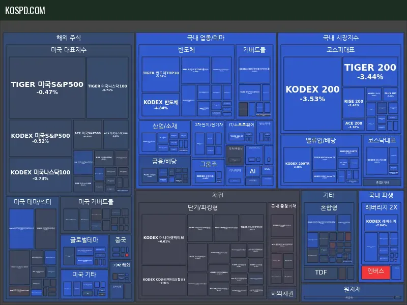Select the 단기/파킹형 group header

tap(202, 207)
